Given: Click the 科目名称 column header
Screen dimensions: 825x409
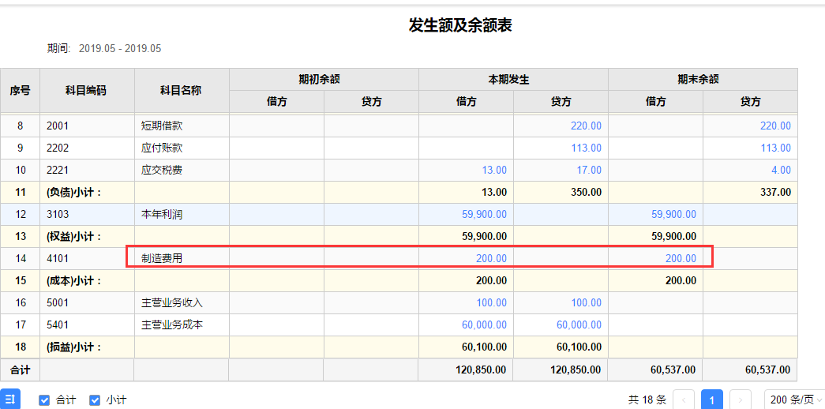Looking at the screenshot, I should coord(181,90).
